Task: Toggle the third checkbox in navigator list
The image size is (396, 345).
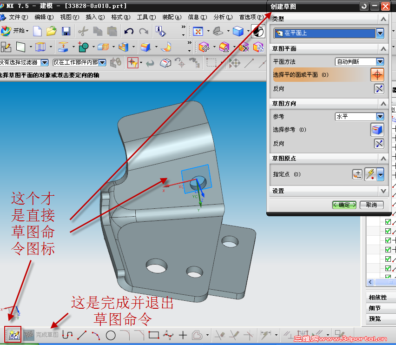Action: 388,240
